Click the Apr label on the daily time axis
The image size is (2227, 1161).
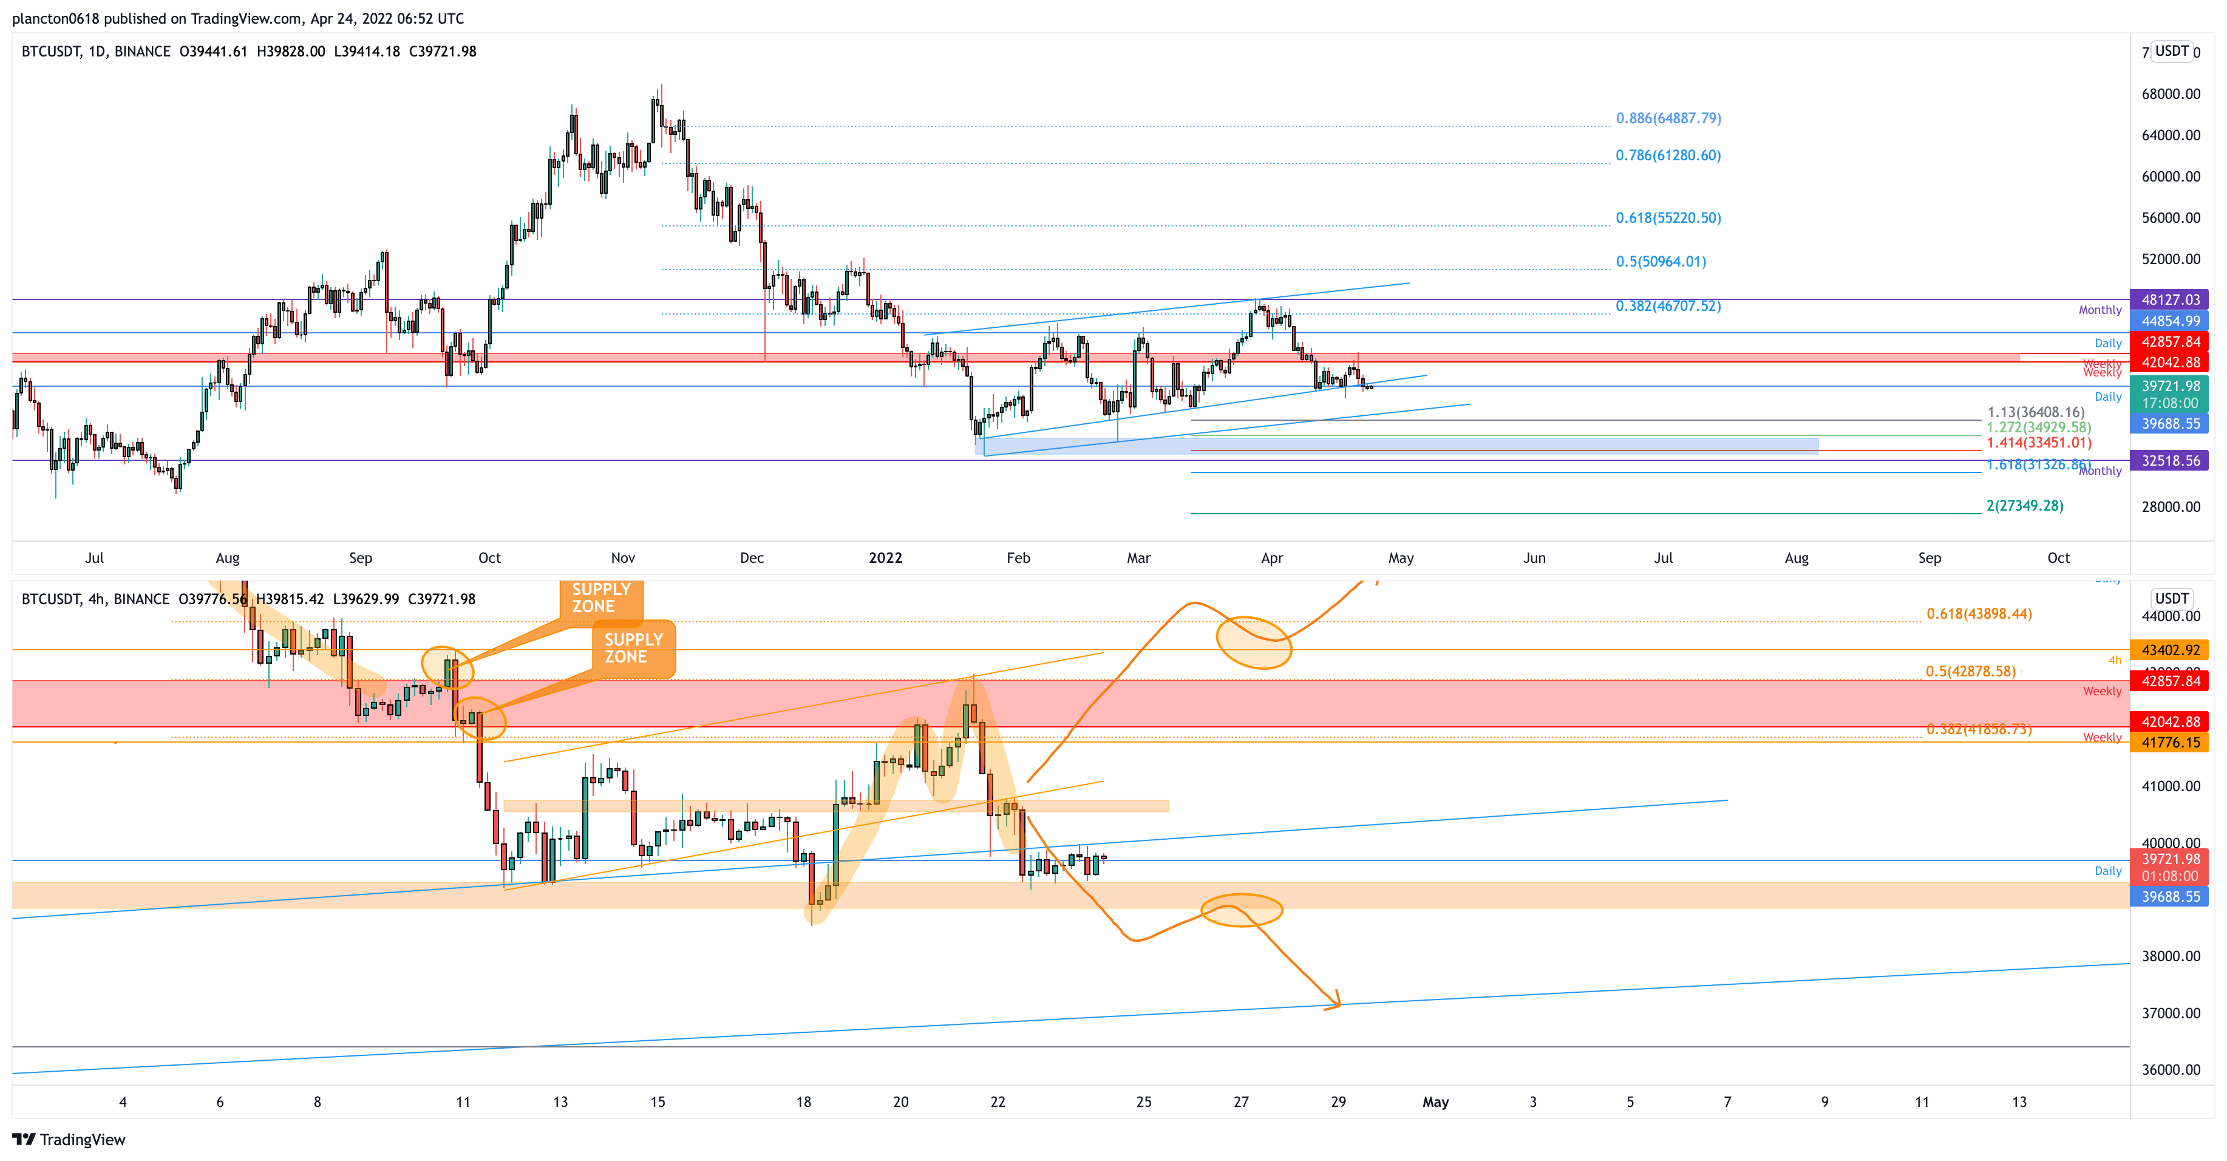[x=1272, y=559]
